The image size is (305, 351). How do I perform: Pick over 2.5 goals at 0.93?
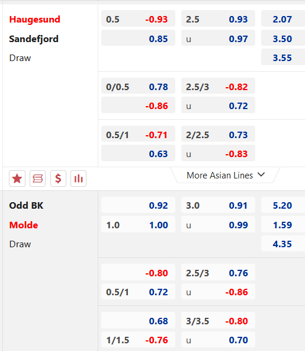click(218, 18)
